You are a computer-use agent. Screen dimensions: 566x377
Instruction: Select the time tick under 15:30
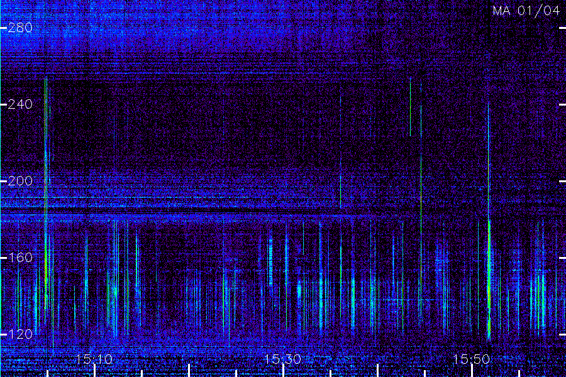[284, 371]
